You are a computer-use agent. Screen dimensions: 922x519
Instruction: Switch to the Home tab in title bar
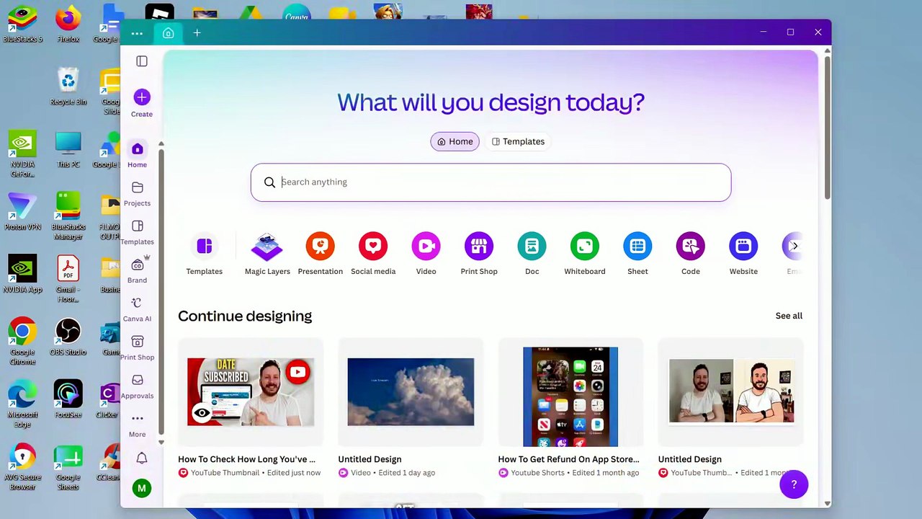click(x=168, y=33)
